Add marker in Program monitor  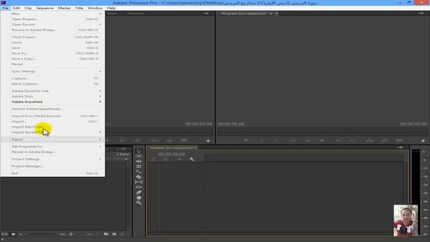(246, 140)
